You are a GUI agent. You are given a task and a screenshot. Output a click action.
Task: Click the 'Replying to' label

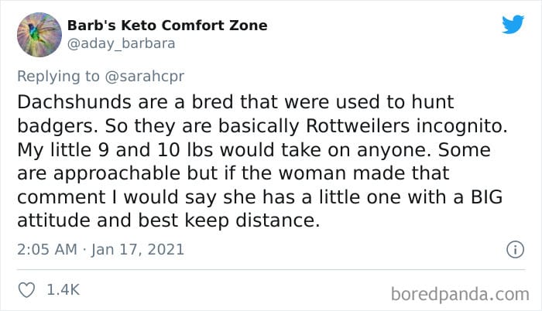pos(58,77)
